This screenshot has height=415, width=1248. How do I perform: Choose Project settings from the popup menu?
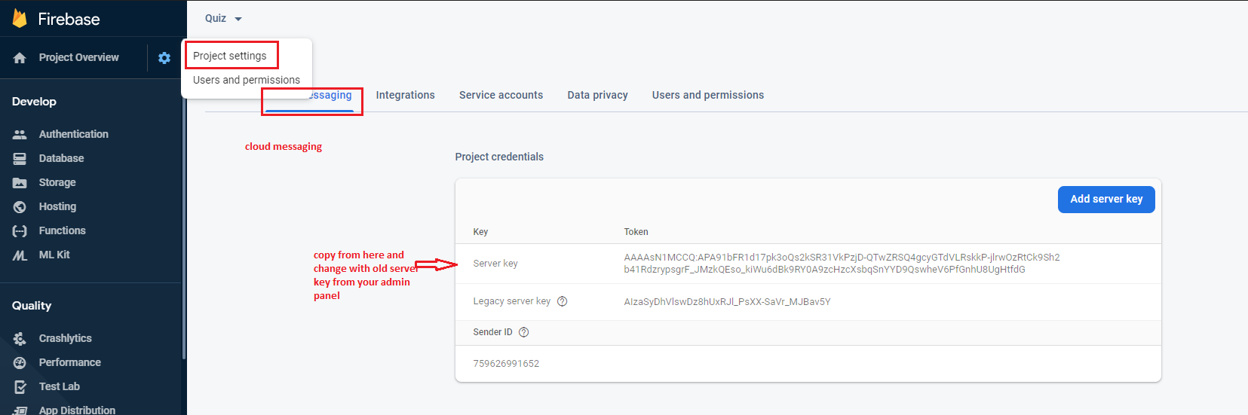[230, 56]
